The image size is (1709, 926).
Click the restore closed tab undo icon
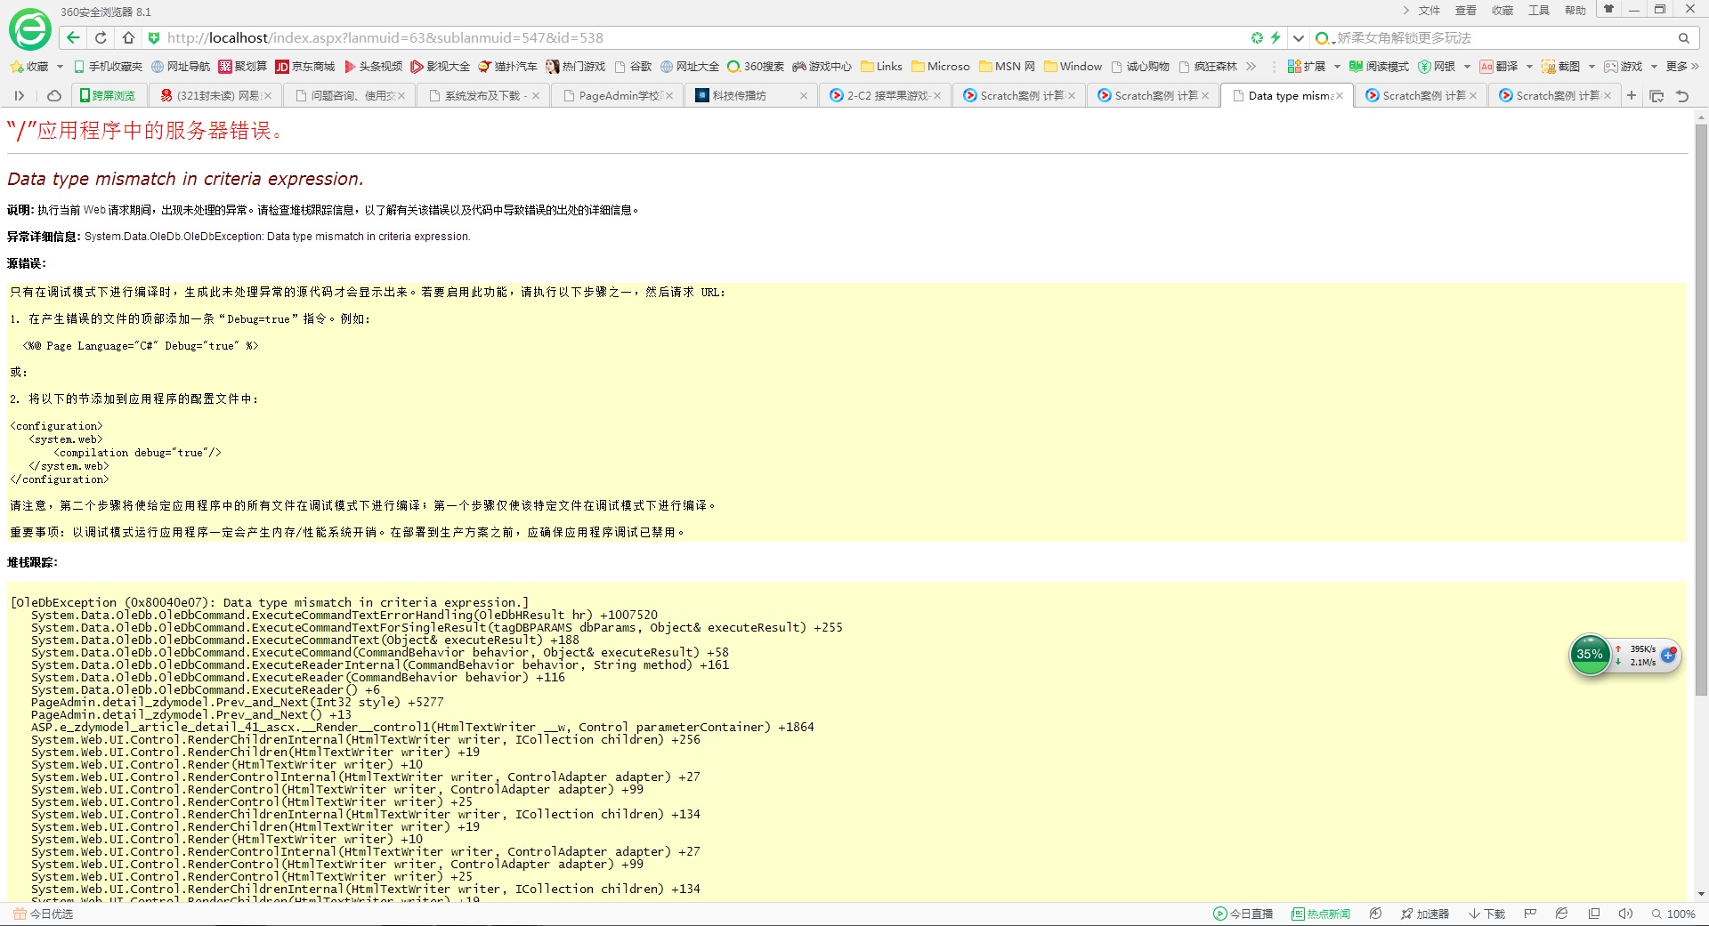(1682, 96)
